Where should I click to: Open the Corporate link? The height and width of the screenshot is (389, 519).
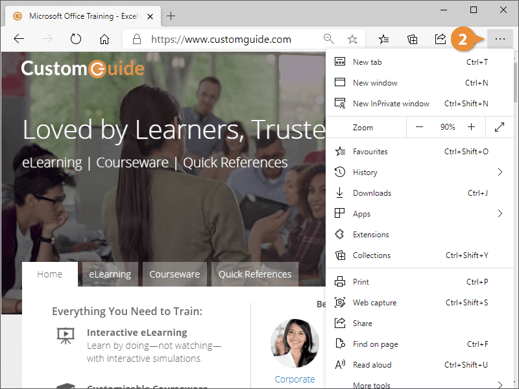tap(295, 379)
